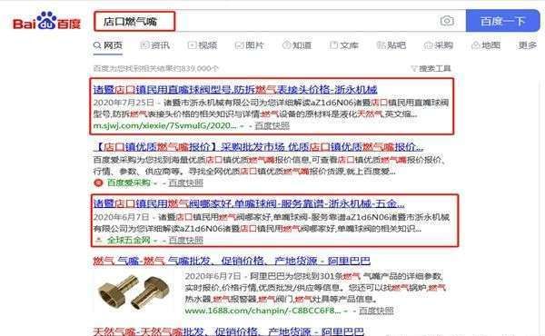Click the brass gas nozzle thumbnail
This screenshot has width=545, height=336.
pos(134,292)
